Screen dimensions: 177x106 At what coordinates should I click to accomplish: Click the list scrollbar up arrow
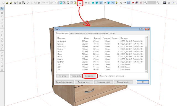pyautogui.click(x=146, y=38)
